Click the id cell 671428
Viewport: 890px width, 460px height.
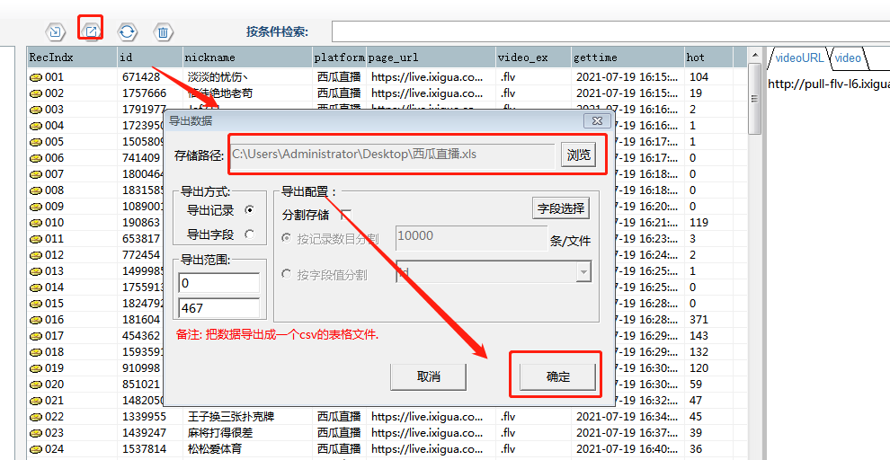click(x=141, y=77)
